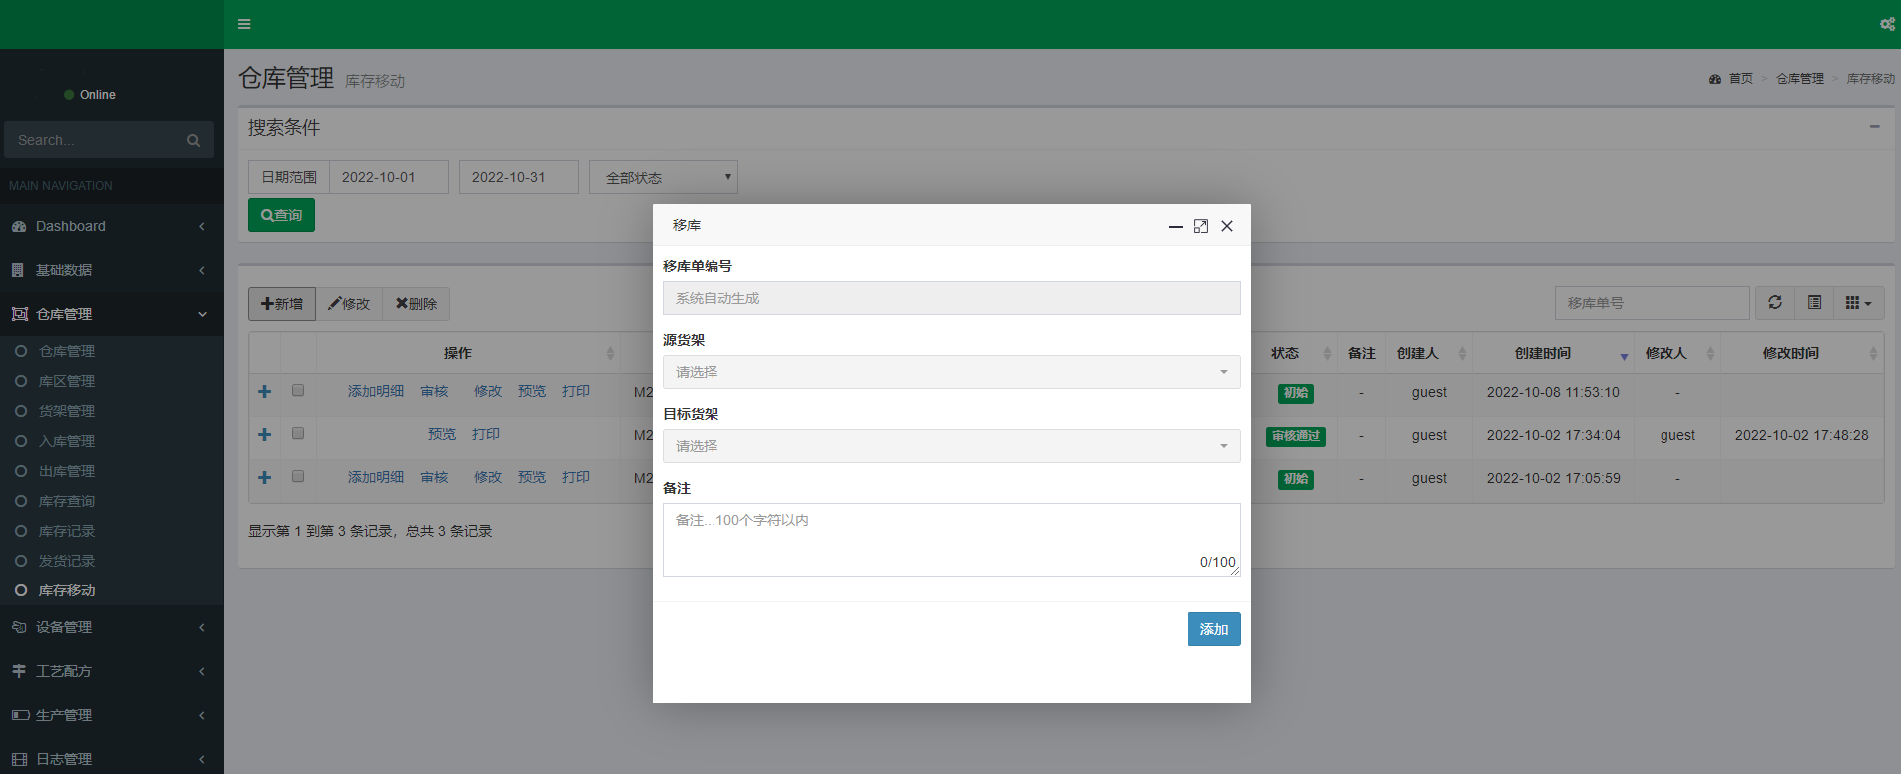This screenshot has height=774, width=1901.
Task: Click the green 查询 button
Action: (x=281, y=215)
